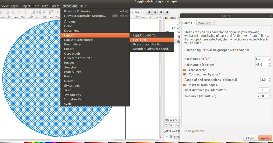Open the Path menu
Image resolution: width=273 pixels, height=143 pixels.
point(36,6)
